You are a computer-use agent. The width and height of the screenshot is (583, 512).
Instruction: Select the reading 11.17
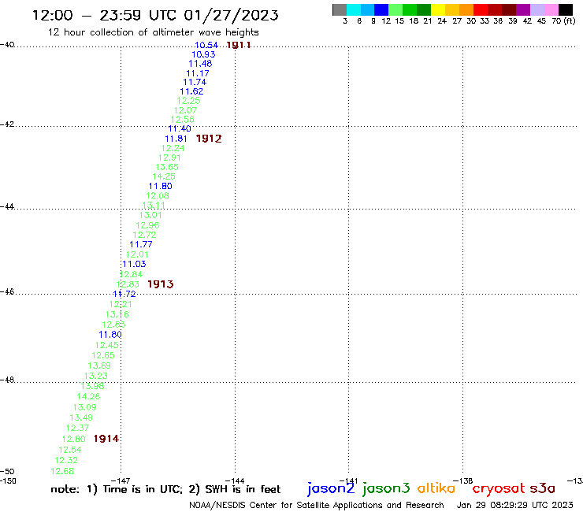pos(198,73)
